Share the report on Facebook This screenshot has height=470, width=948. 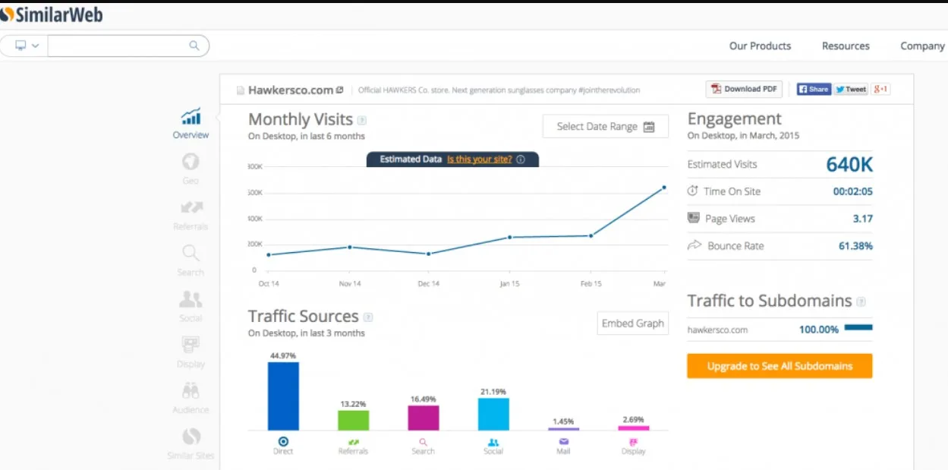click(814, 89)
